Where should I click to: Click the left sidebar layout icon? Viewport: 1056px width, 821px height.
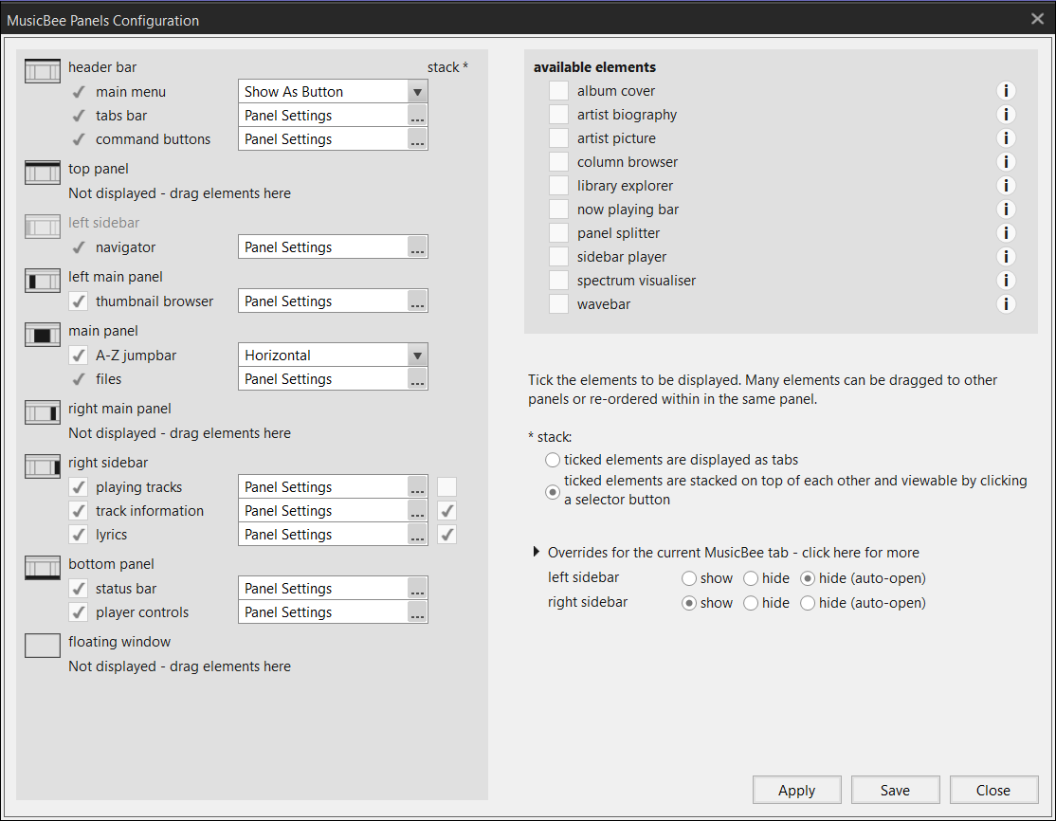point(43,227)
